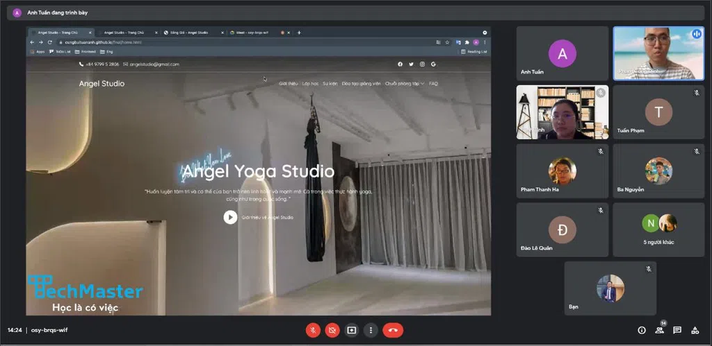Click the Google icon in the site header

[433, 64]
